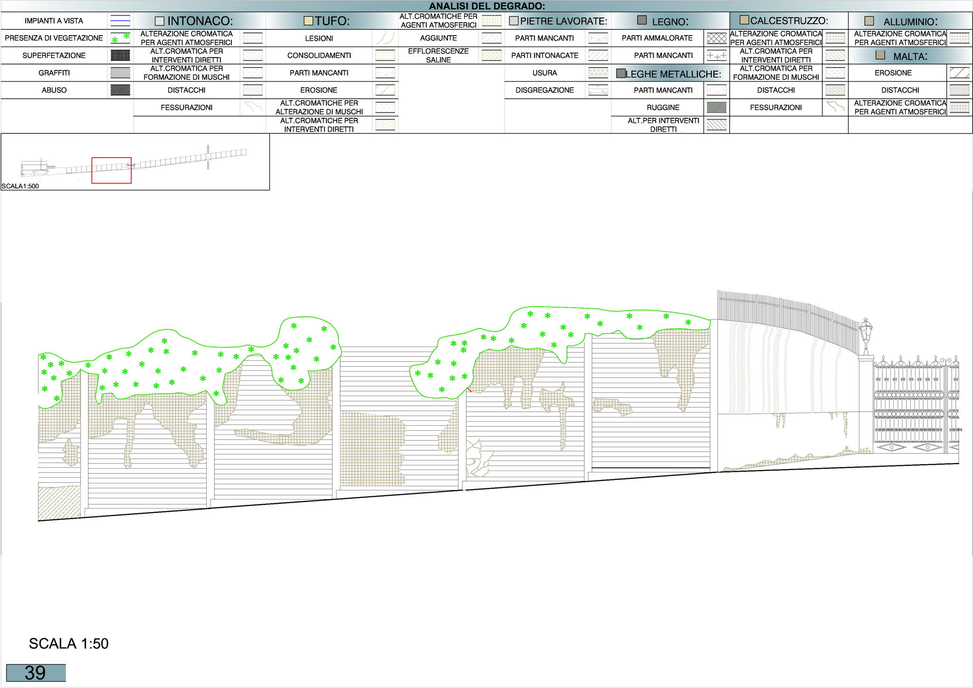Click the red rectangle in the key plan
This screenshot has width=973, height=688.
[111, 170]
